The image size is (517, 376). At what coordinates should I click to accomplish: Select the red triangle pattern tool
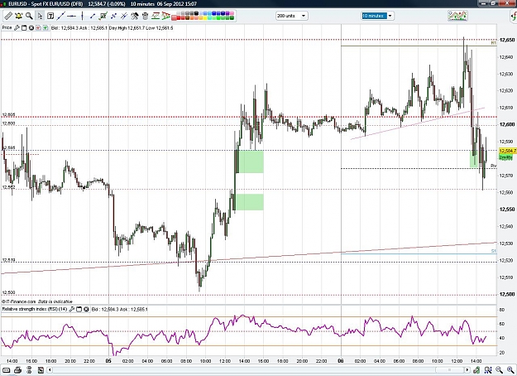tap(165, 16)
